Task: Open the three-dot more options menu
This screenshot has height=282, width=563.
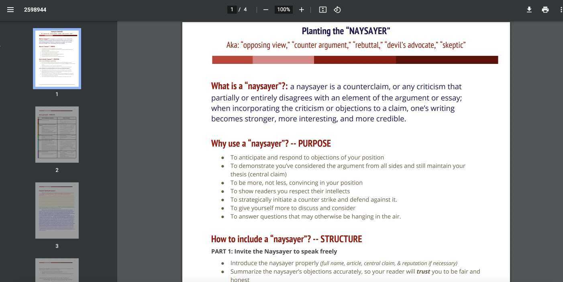Action: pyautogui.click(x=561, y=10)
